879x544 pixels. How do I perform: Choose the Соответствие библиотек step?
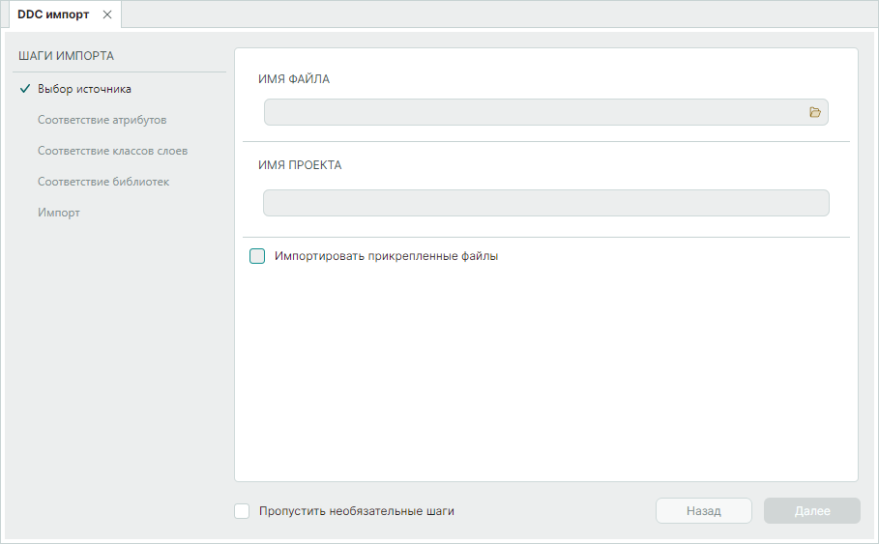point(103,182)
